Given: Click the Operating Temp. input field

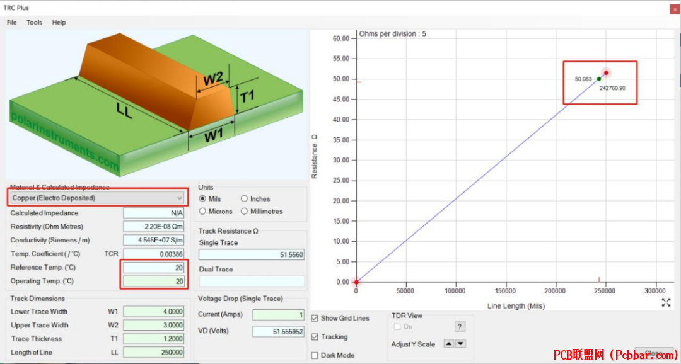Looking at the screenshot, I should coord(153,281).
